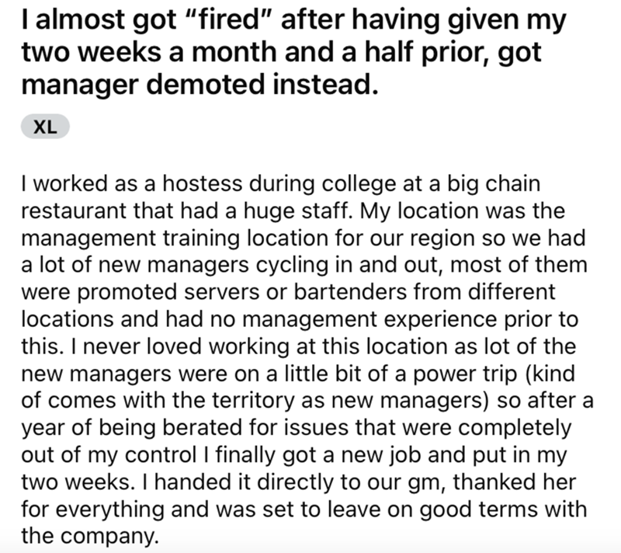Image resolution: width=621 pixels, height=553 pixels.
Task: Click the line "were promoted servers or bartenders"
Action: pyautogui.click(x=288, y=292)
